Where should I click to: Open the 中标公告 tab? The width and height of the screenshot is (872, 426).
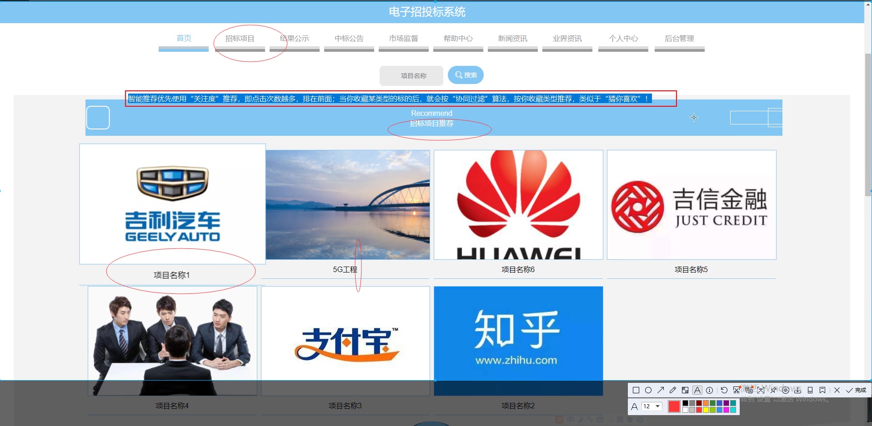tap(349, 39)
